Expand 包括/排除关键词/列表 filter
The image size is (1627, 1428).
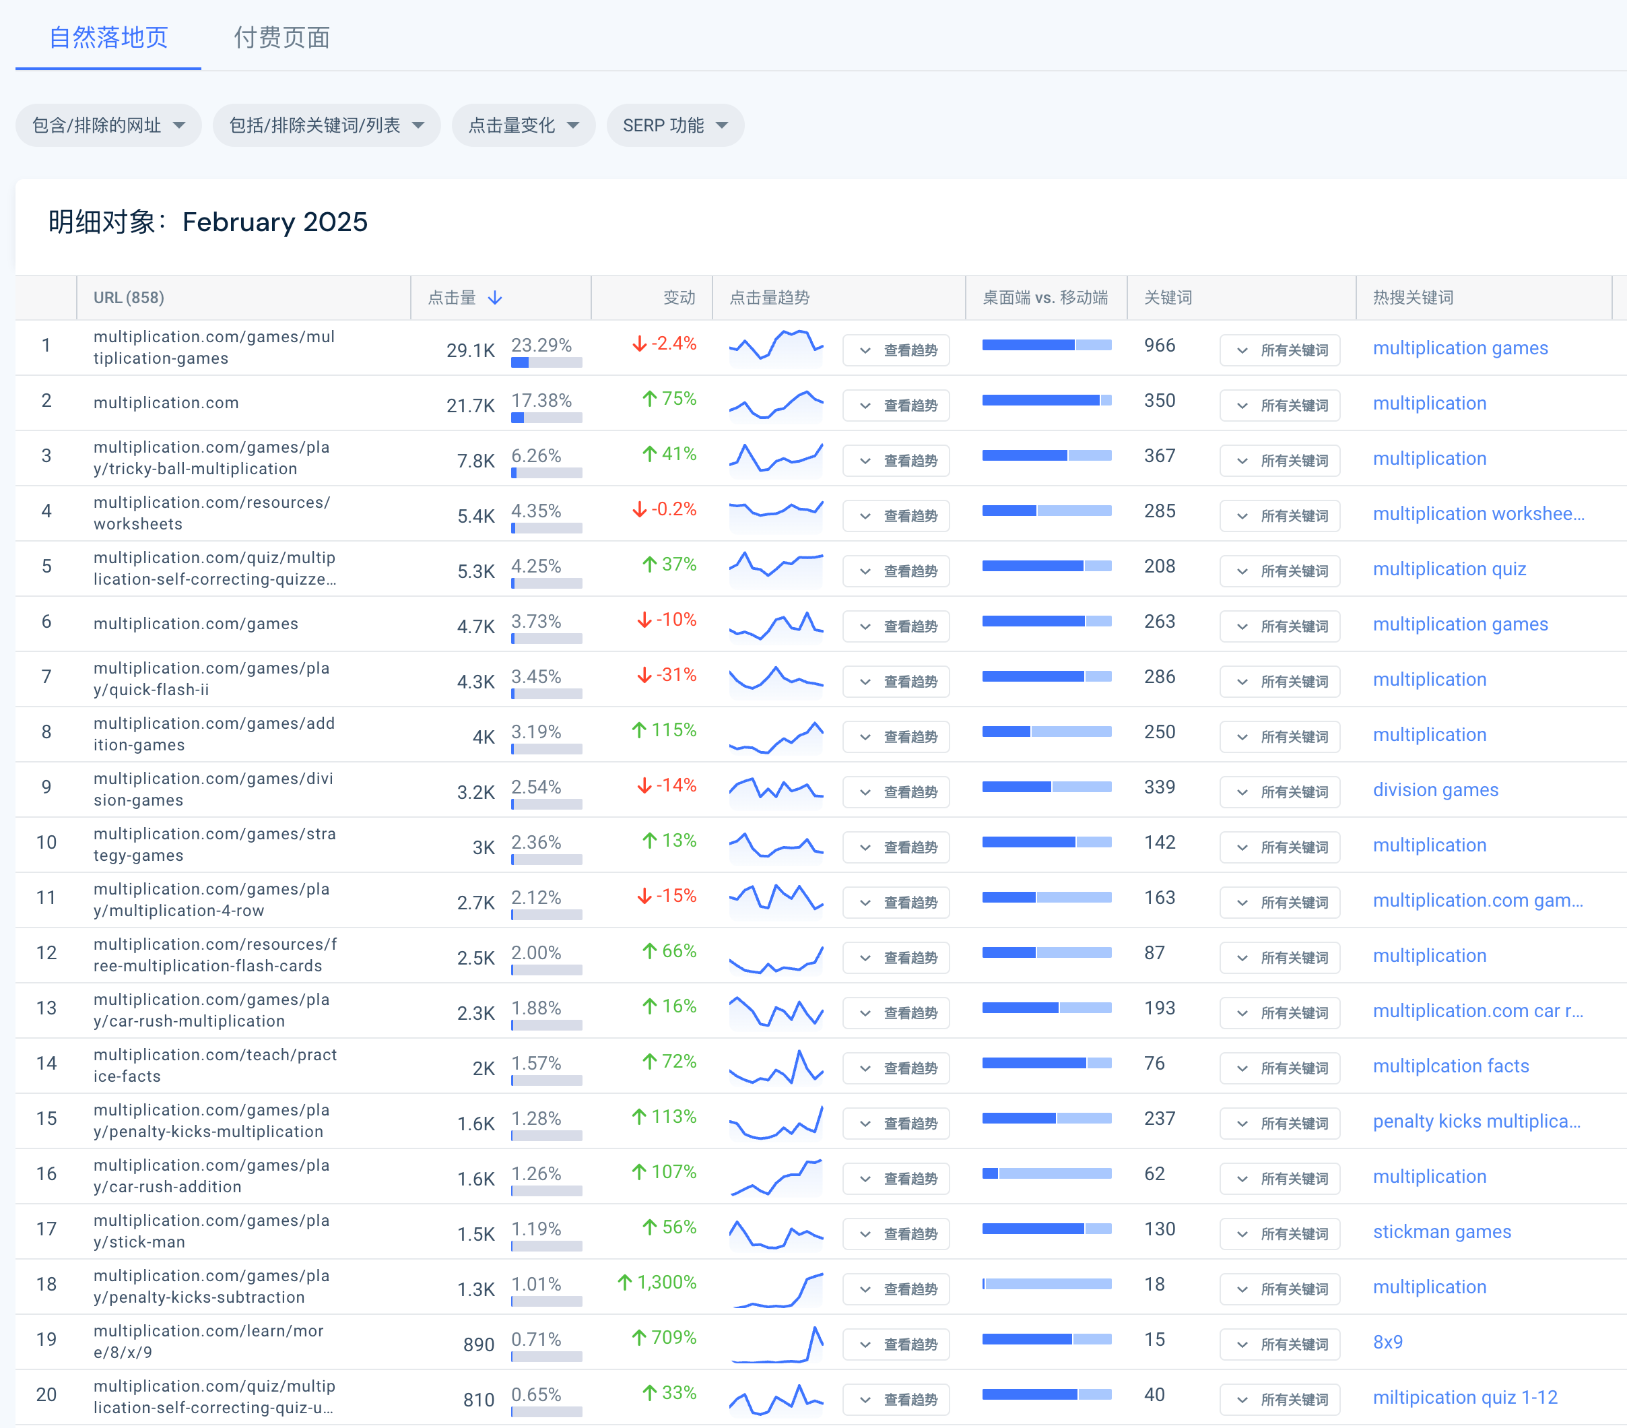(x=327, y=126)
